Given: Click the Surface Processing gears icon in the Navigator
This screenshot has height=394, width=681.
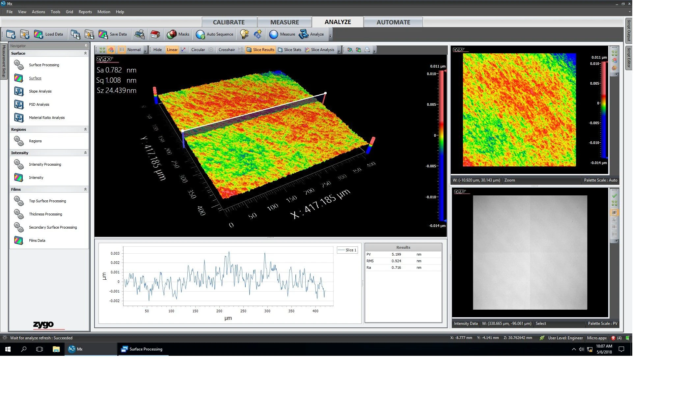Looking at the screenshot, I should click(19, 65).
